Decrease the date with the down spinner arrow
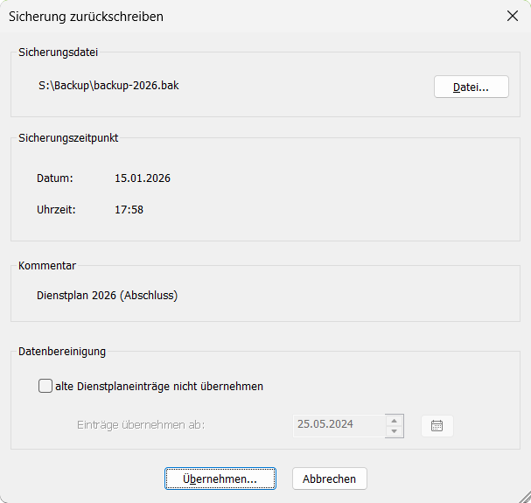 click(394, 431)
